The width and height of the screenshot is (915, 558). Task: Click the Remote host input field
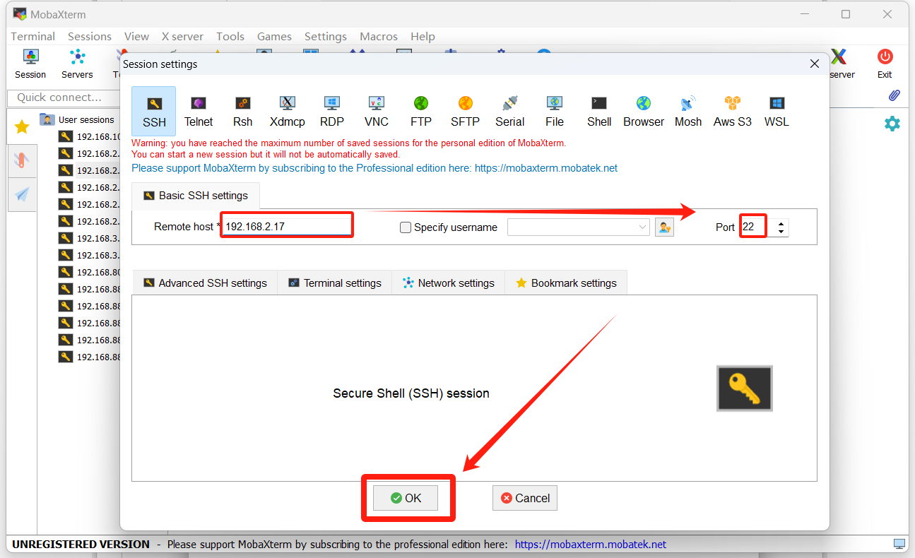(x=287, y=227)
